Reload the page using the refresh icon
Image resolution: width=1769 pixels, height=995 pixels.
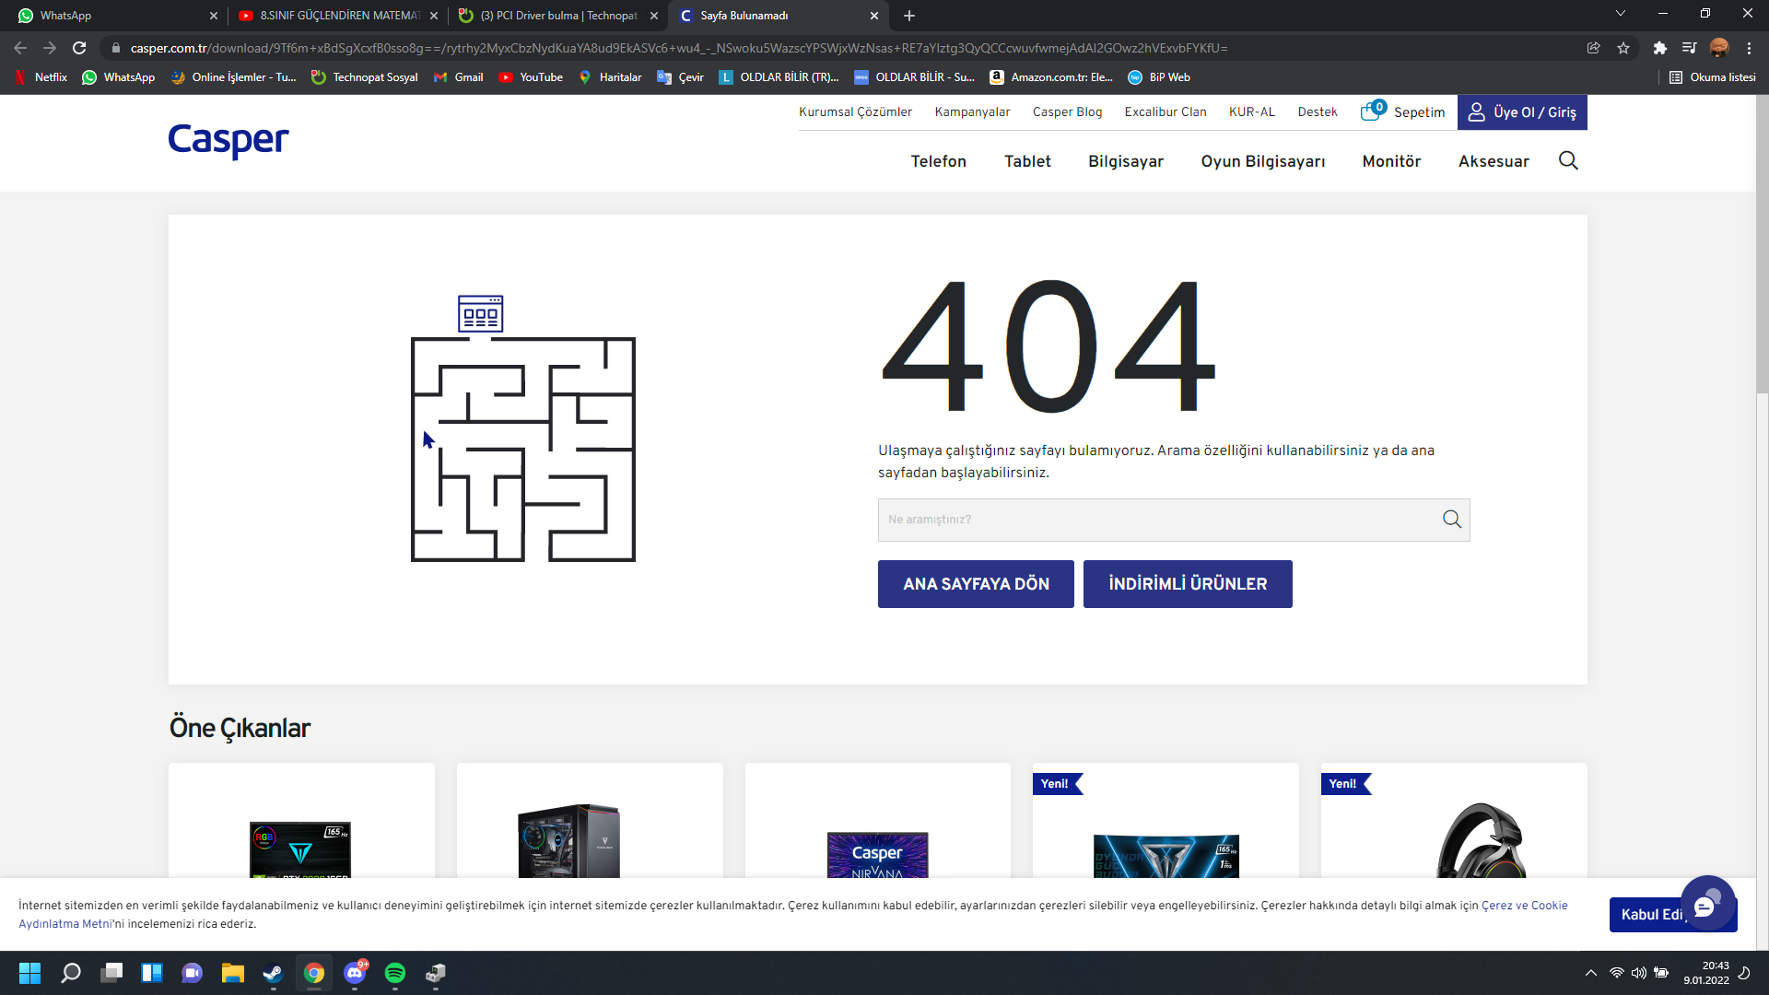pos(79,48)
